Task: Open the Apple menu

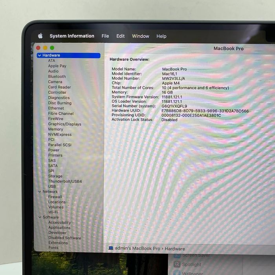Action: [x=40, y=36]
